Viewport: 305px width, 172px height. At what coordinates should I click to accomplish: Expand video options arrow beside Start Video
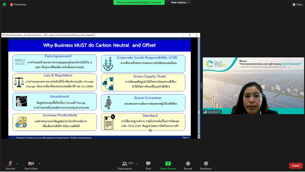[39, 163]
